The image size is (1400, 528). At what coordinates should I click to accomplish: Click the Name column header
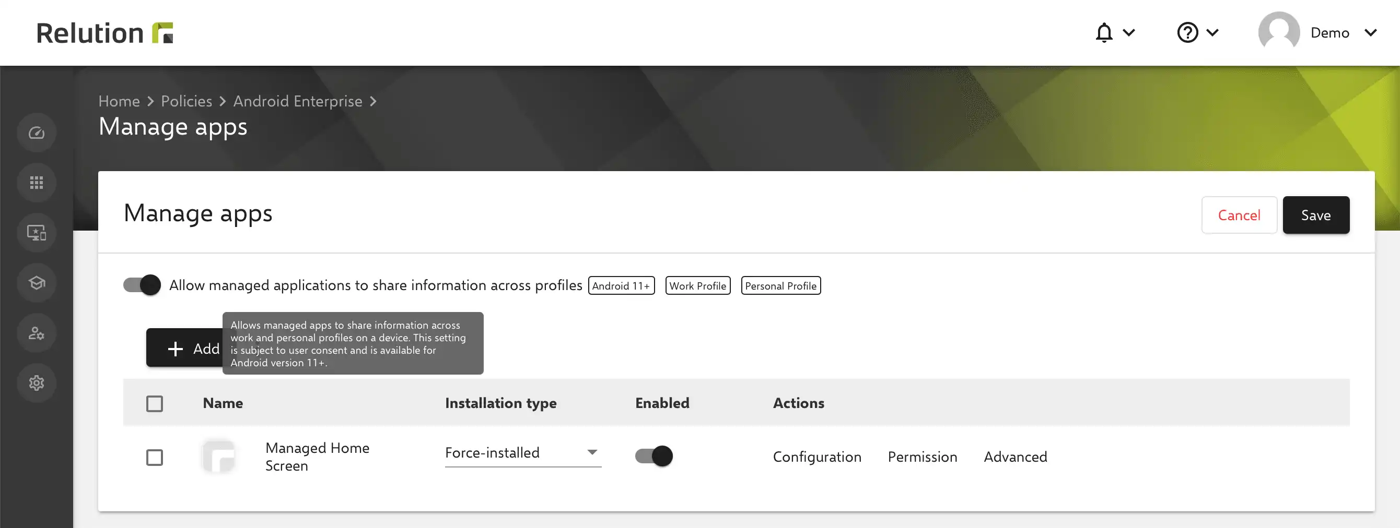(223, 403)
